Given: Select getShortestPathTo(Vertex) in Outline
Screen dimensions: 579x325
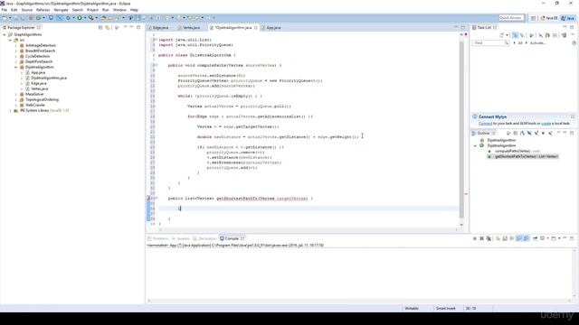Looking at the screenshot, I should (x=523, y=156).
